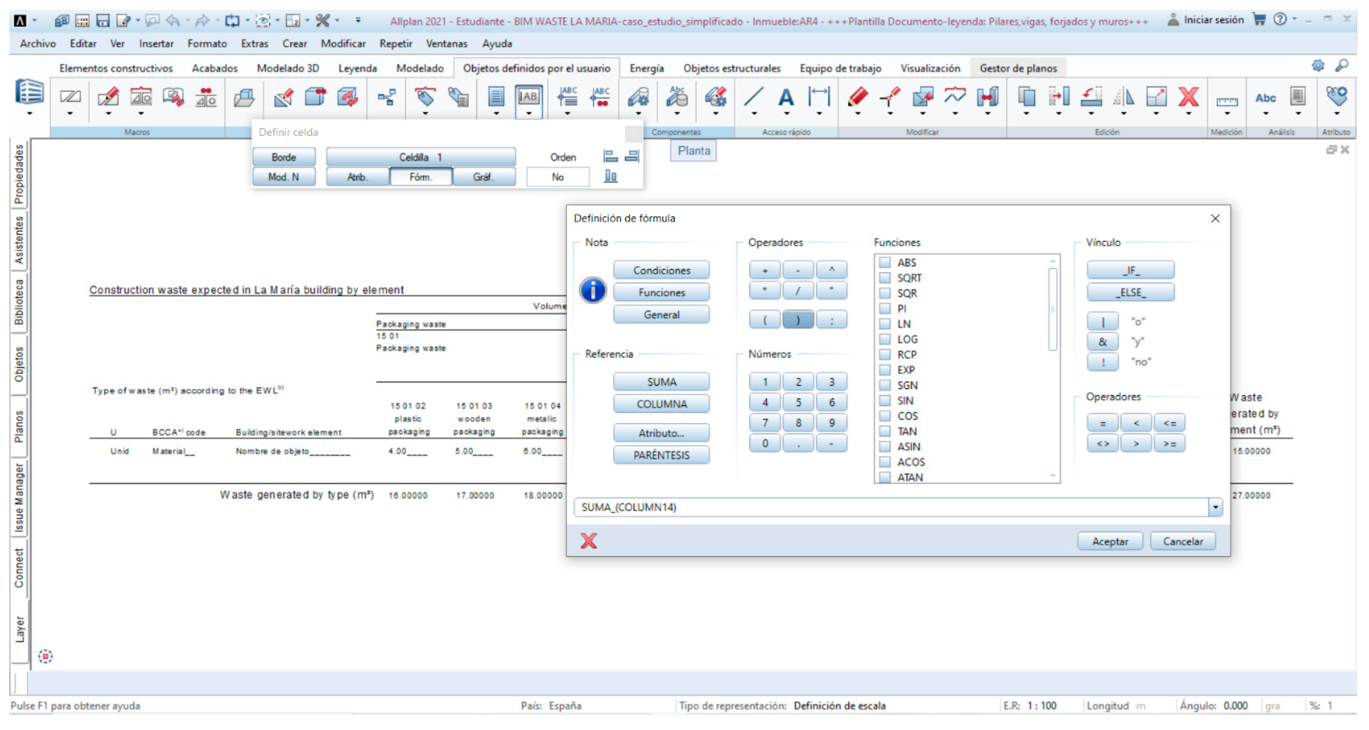
Task: Check the SQRT function checkbox
Action: pyautogui.click(x=885, y=278)
